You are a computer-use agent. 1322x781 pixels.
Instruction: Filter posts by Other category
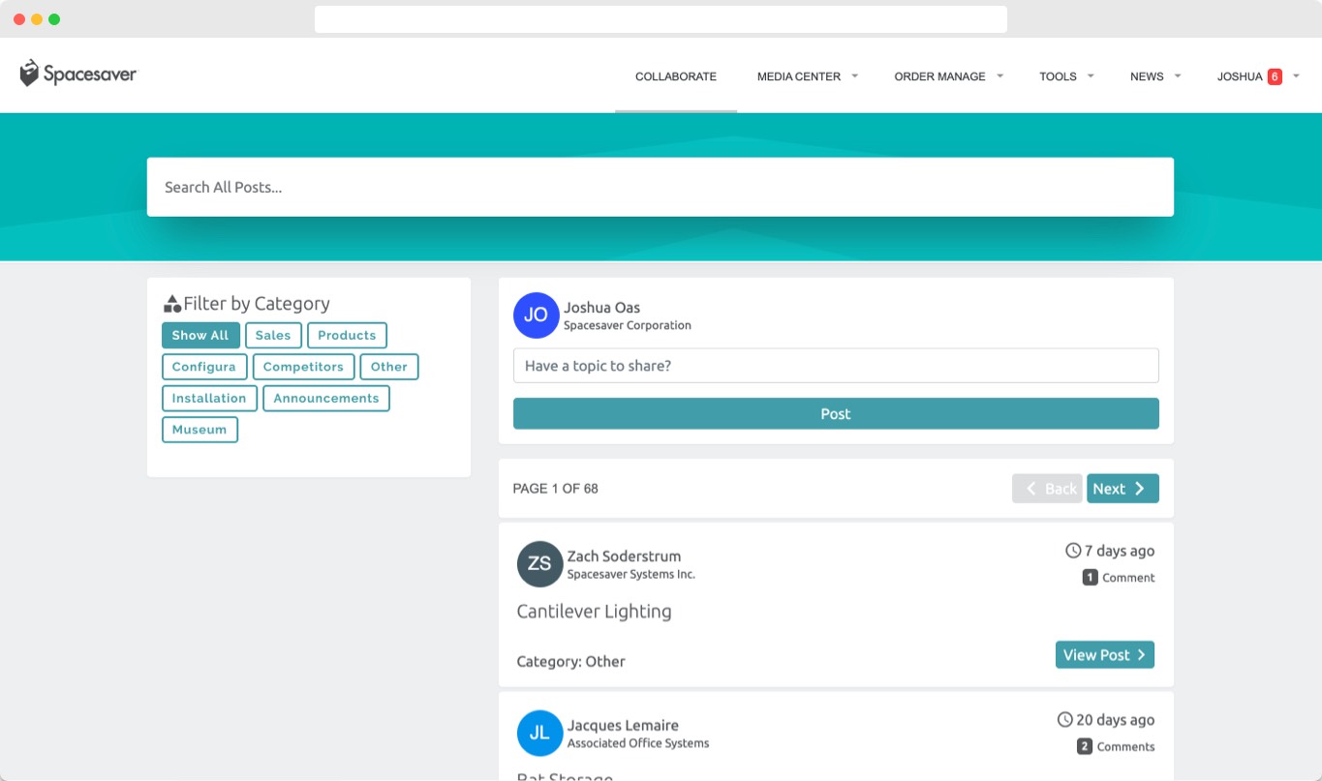click(x=389, y=367)
